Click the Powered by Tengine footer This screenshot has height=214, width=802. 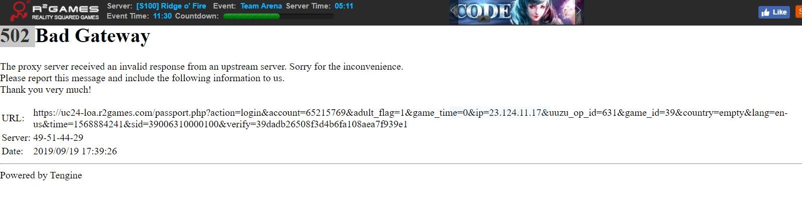pos(41,175)
